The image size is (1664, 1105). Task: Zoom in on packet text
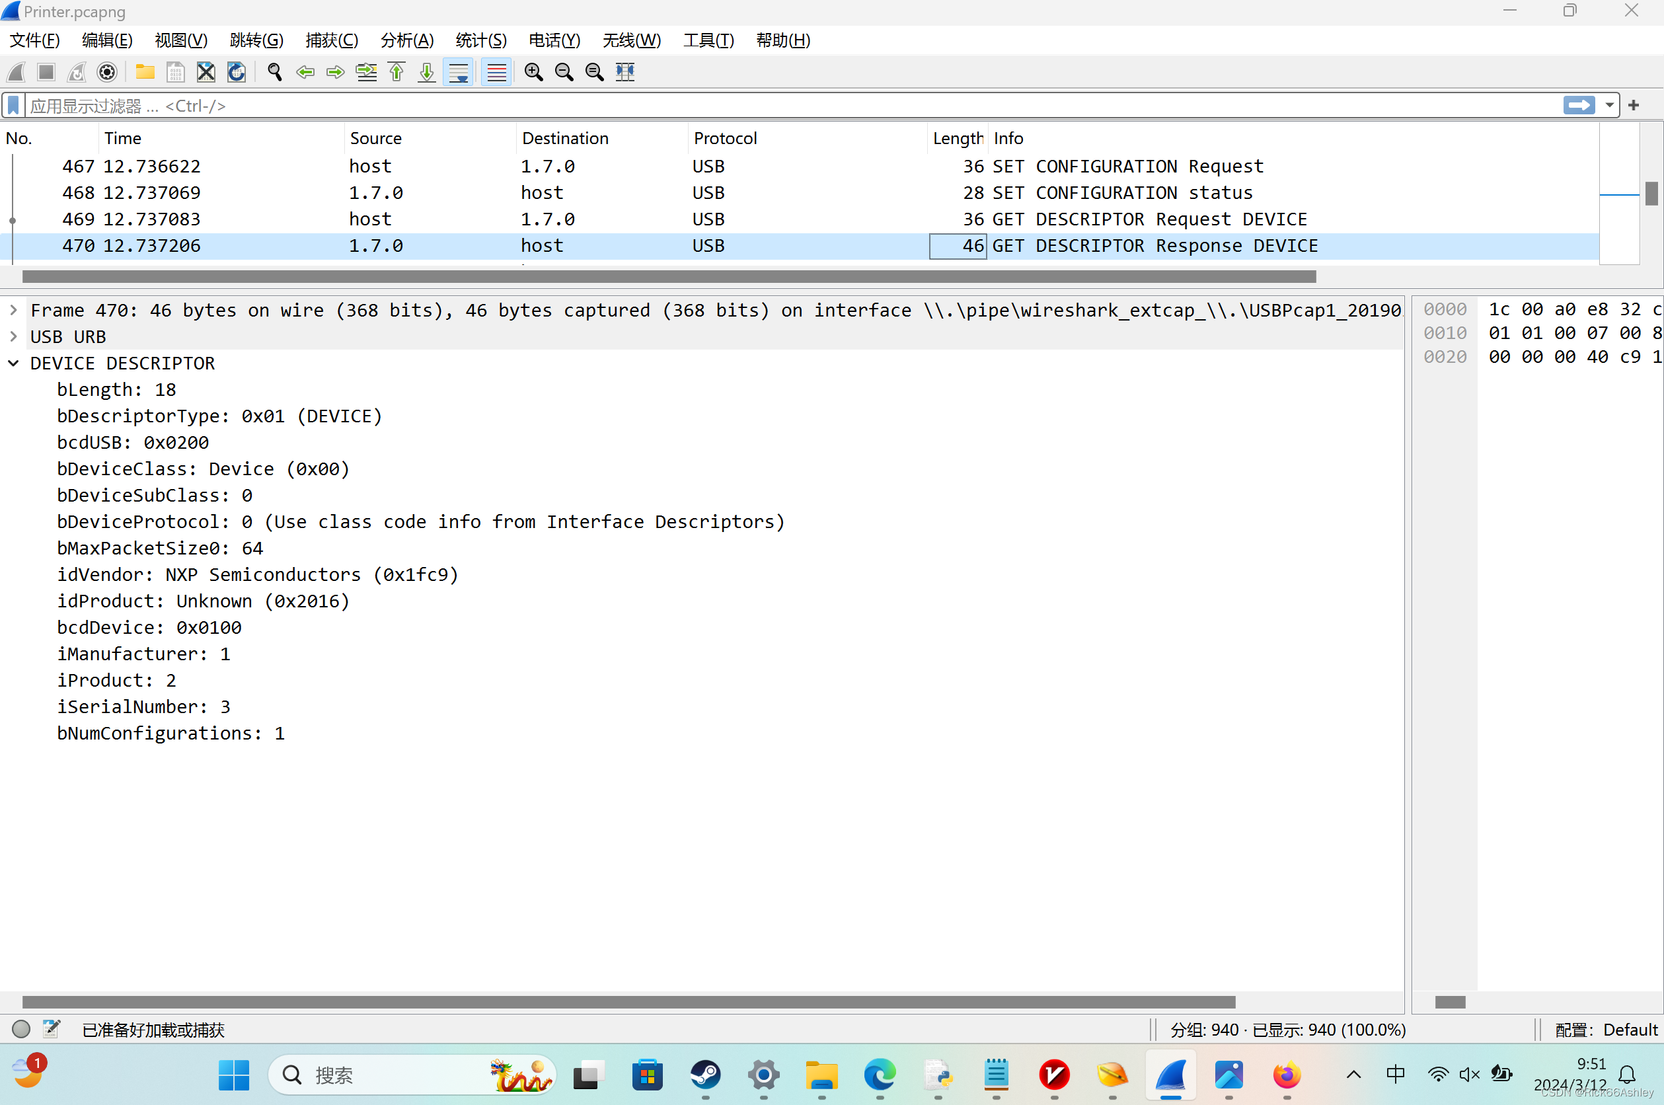[533, 72]
